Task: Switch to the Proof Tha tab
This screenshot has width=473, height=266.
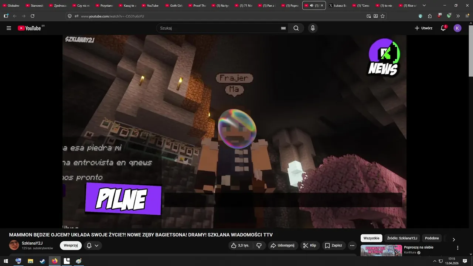Action: click(197, 6)
